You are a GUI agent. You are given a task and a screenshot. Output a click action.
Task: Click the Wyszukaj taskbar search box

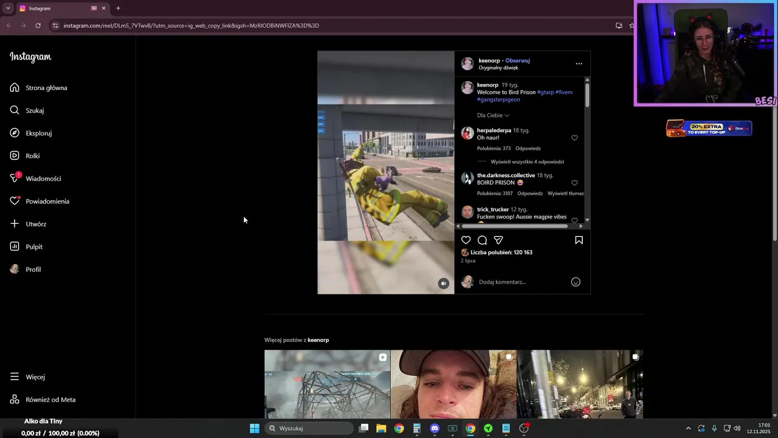pyautogui.click(x=309, y=428)
